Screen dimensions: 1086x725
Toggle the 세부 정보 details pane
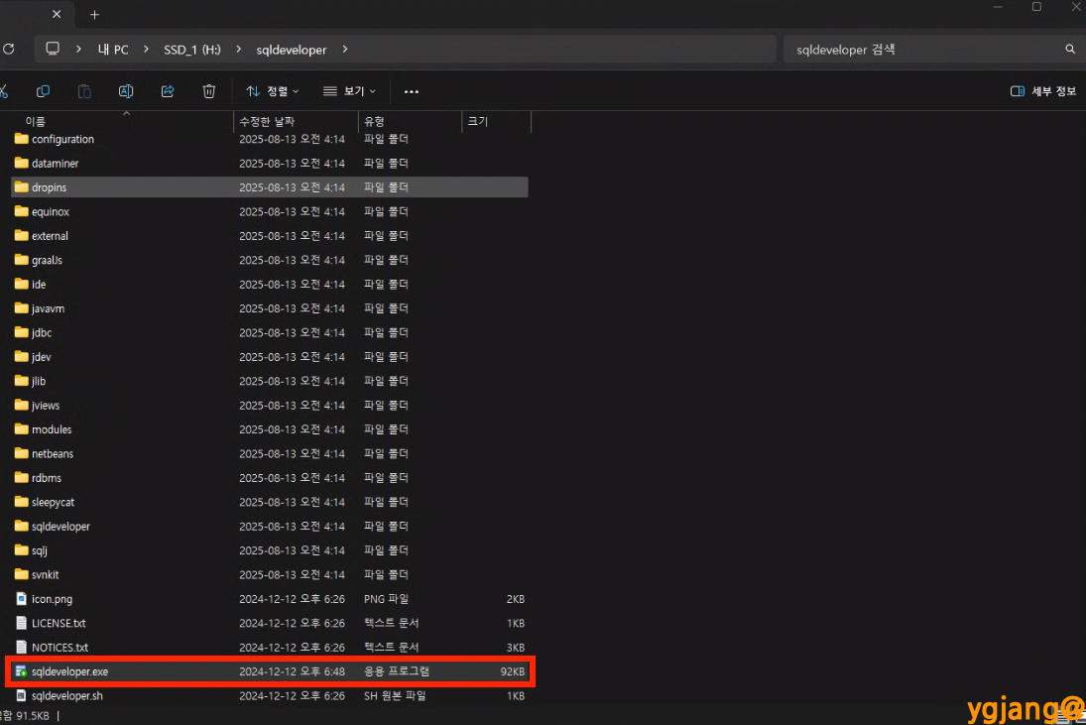1043,91
